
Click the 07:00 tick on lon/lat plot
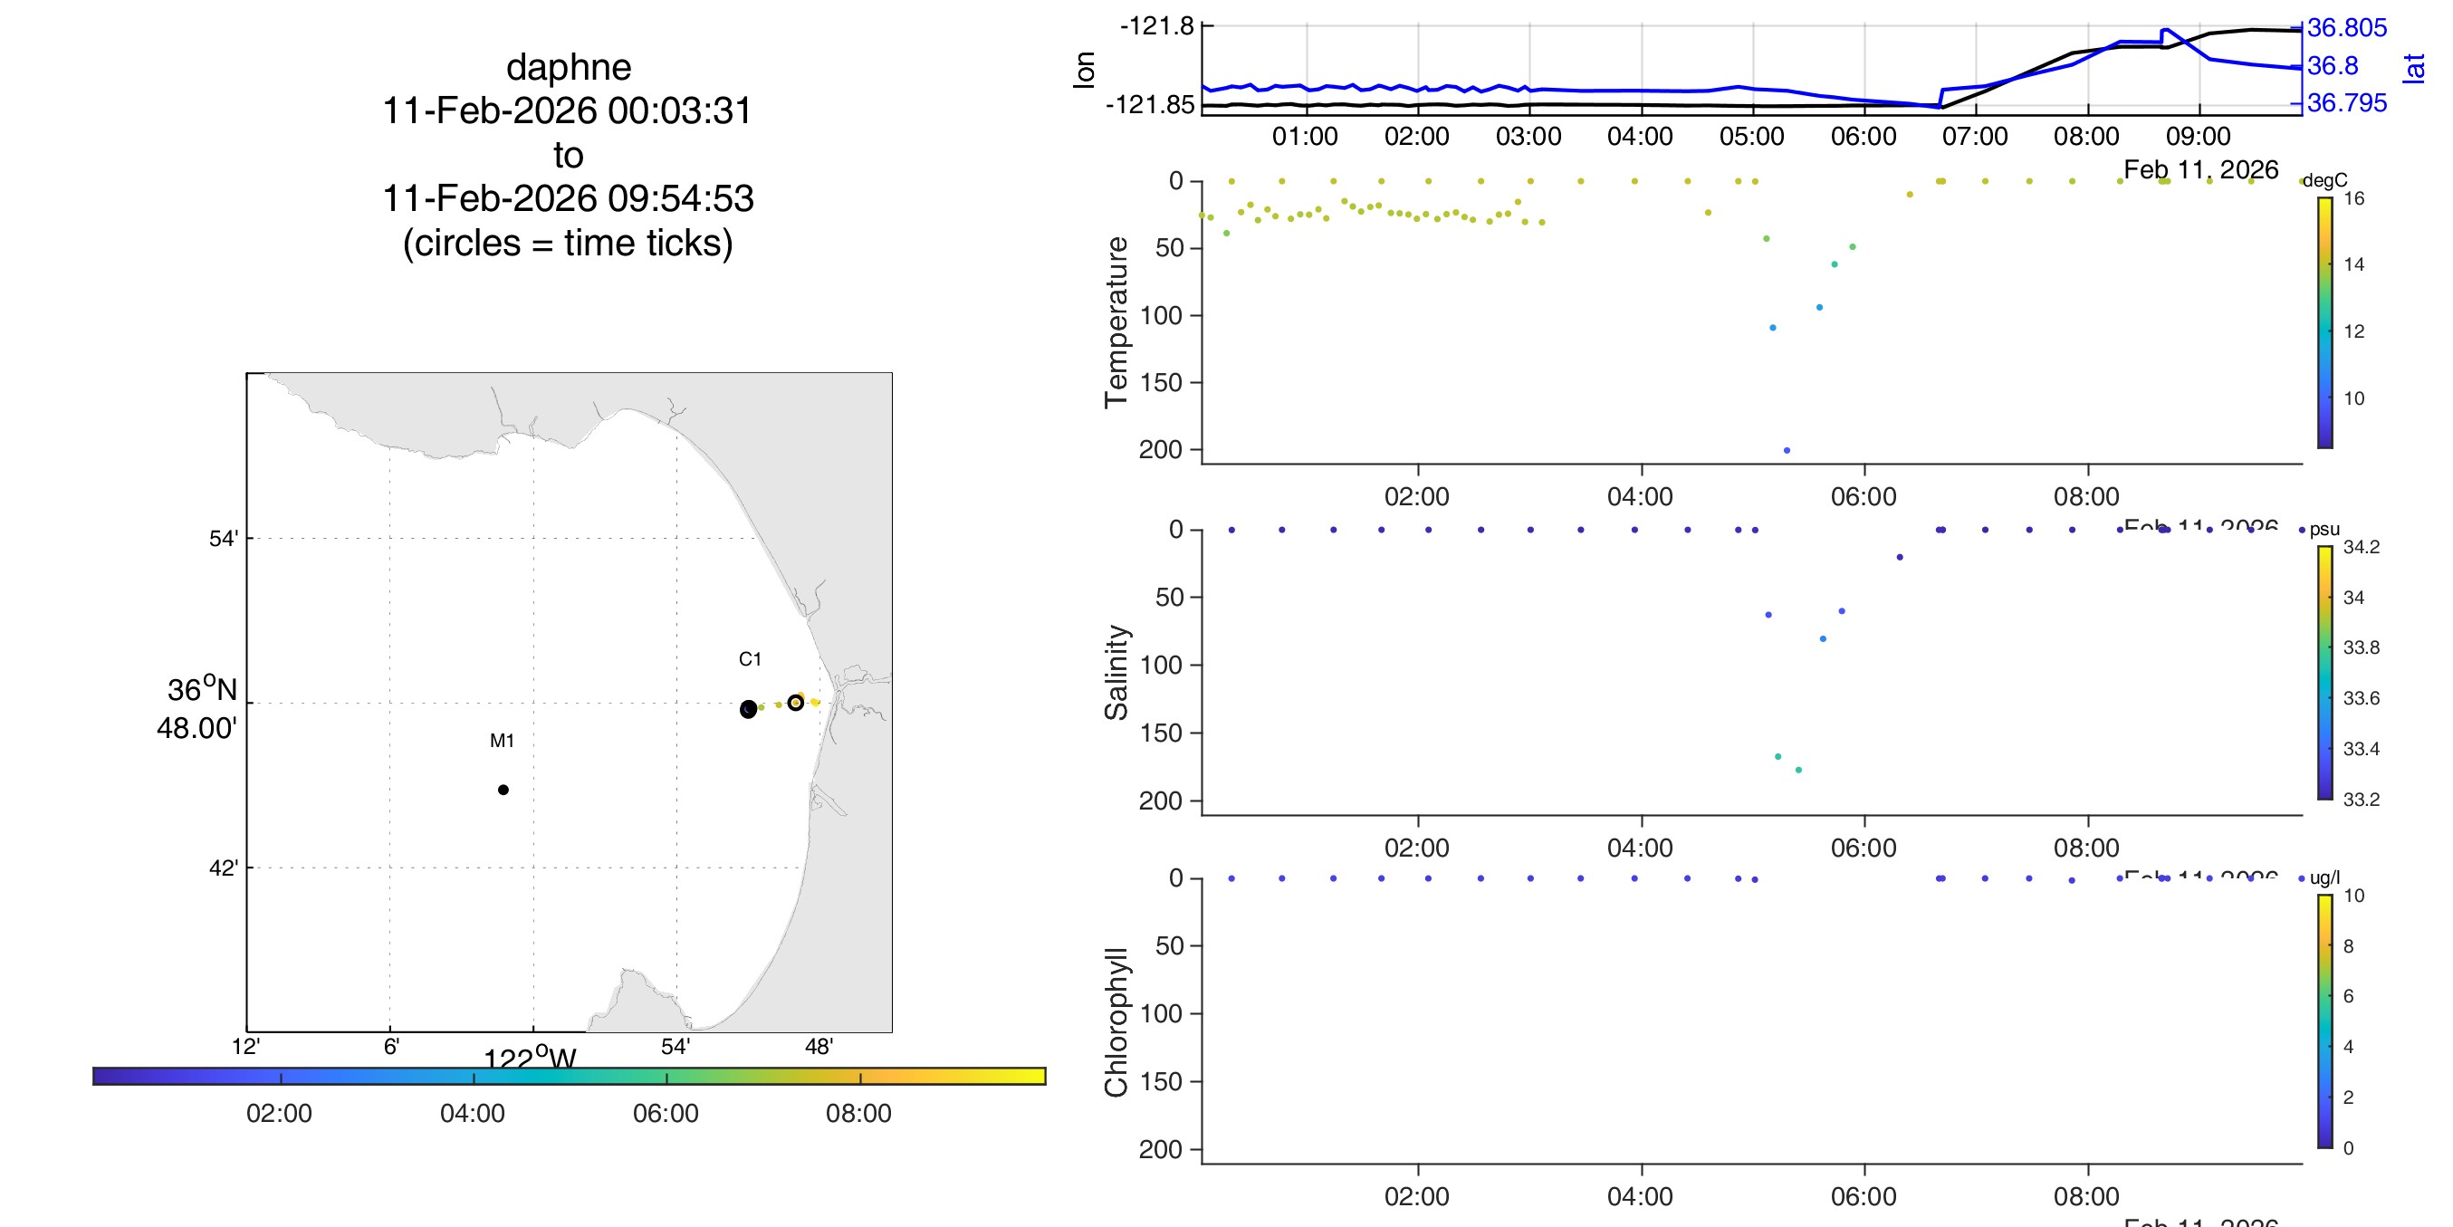point(1975,136)
